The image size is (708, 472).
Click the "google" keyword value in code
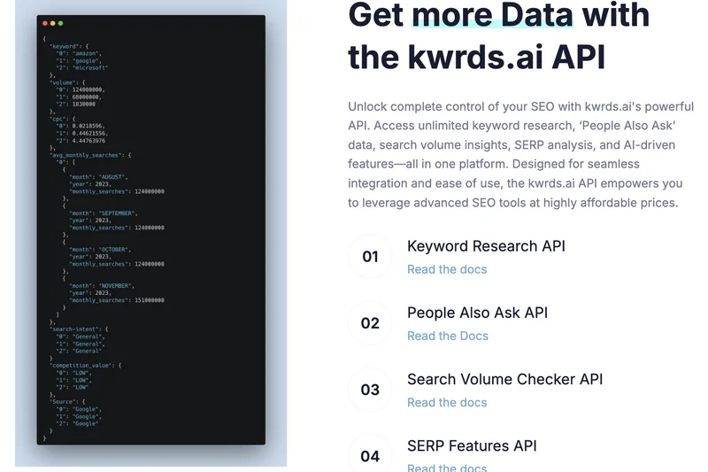(x=86, y=60)
